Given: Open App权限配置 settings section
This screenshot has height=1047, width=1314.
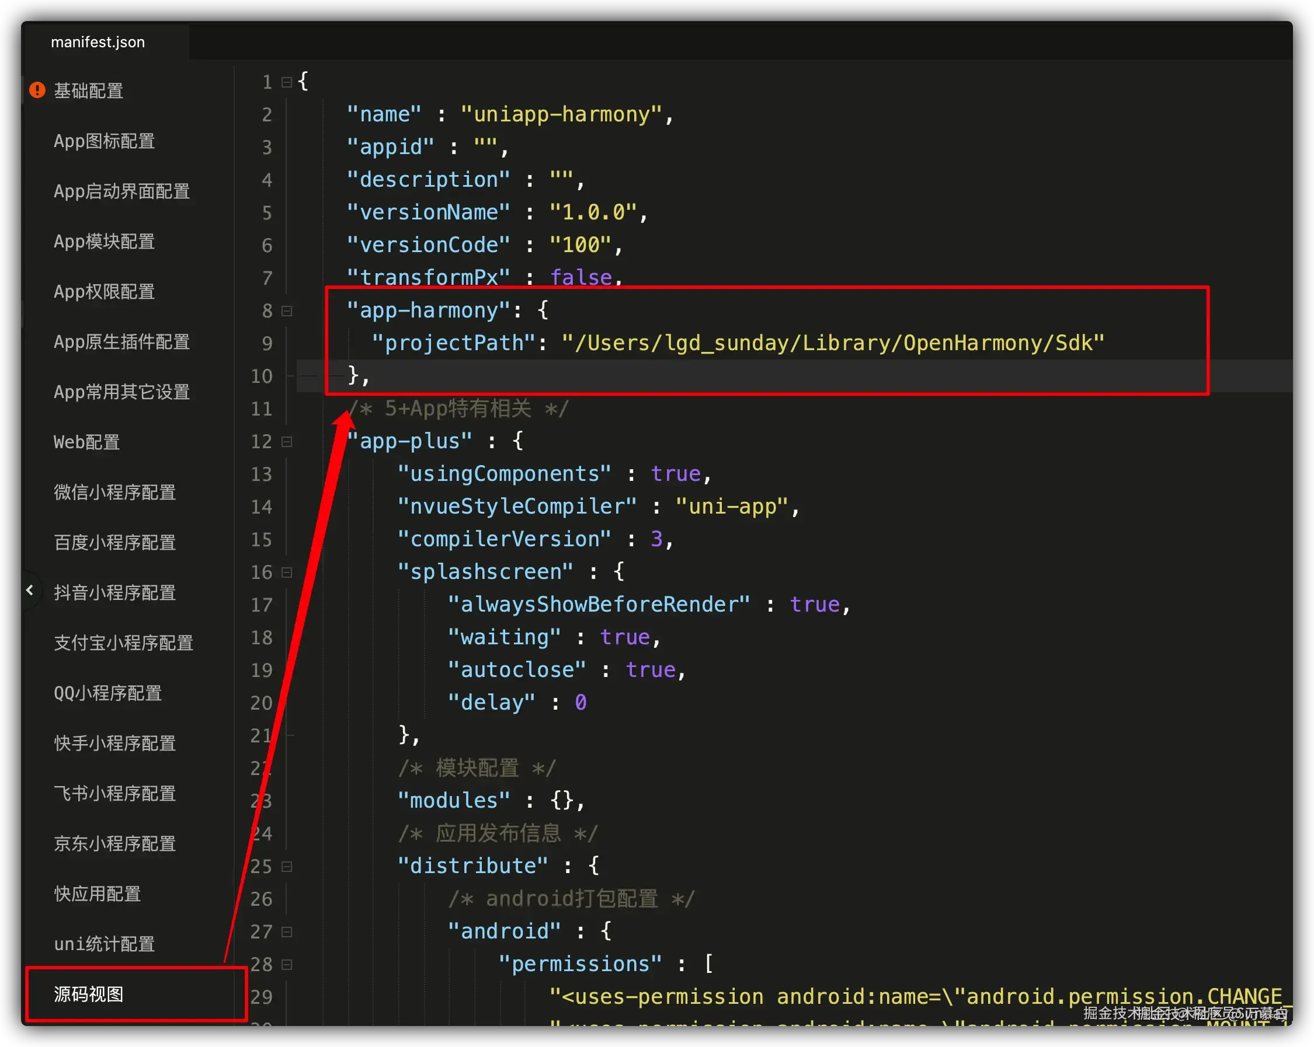Looking at the screenshot, I should pyautogui.click(x=104, y=292).
